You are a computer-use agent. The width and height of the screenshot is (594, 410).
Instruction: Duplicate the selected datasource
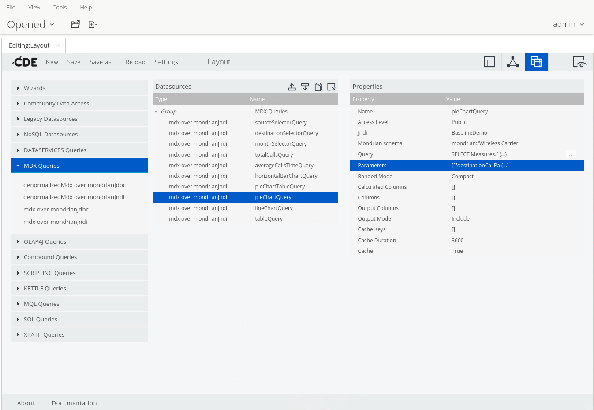click(x=318, y=87)
